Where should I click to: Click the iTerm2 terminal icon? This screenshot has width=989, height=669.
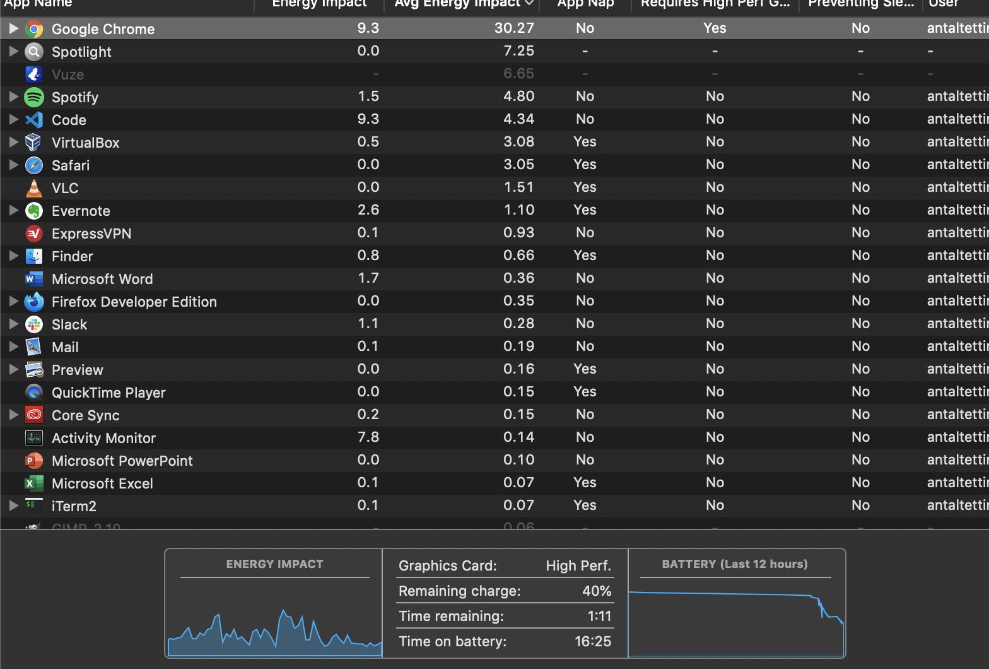pyautogui.click(x=34, y=505)
